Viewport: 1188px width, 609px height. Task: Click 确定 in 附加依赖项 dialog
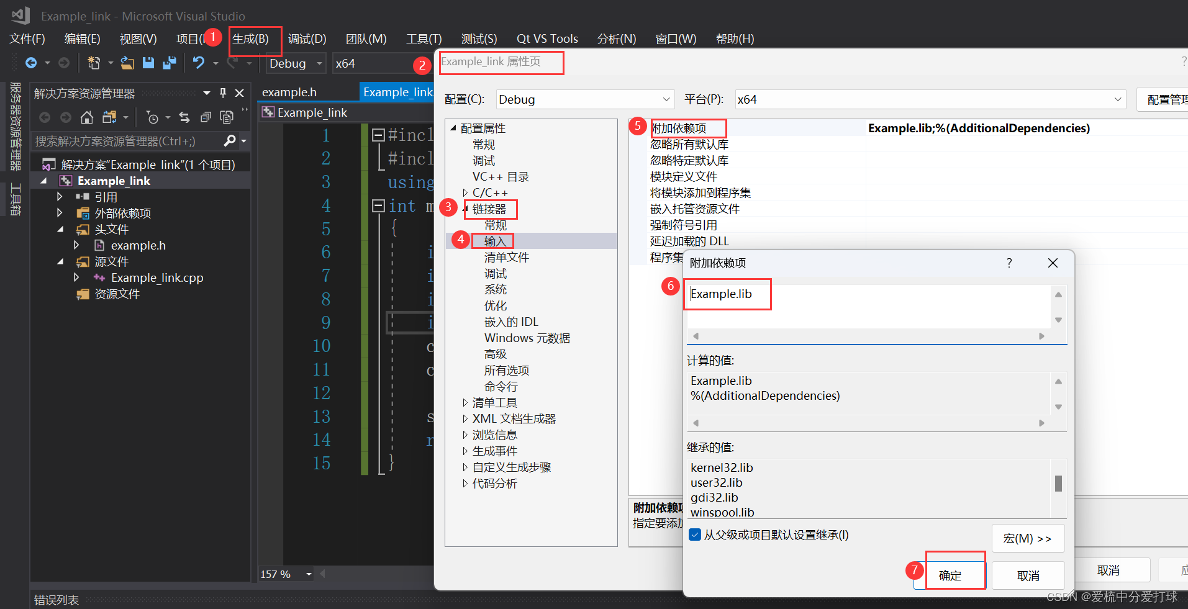(x=950, y=575)
